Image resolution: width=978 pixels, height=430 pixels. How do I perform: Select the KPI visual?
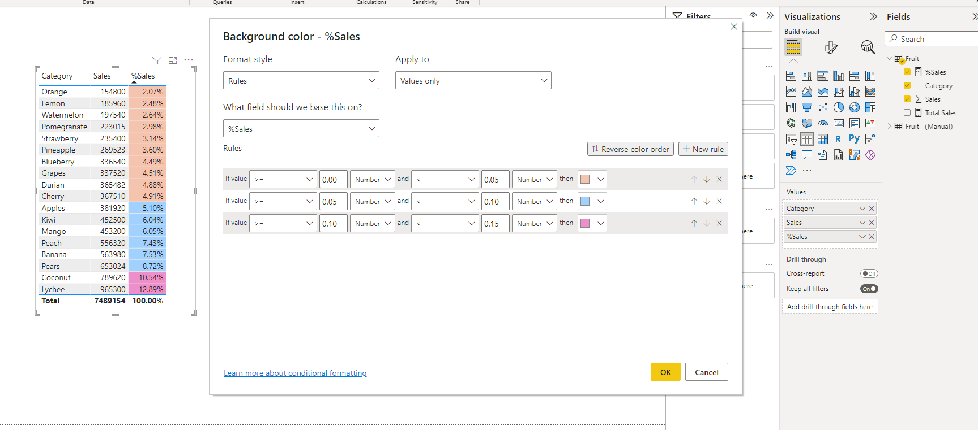click(870, 123)
